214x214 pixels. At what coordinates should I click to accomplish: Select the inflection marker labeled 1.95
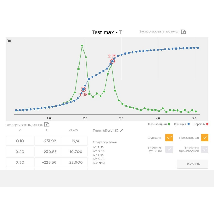[83, 90]
